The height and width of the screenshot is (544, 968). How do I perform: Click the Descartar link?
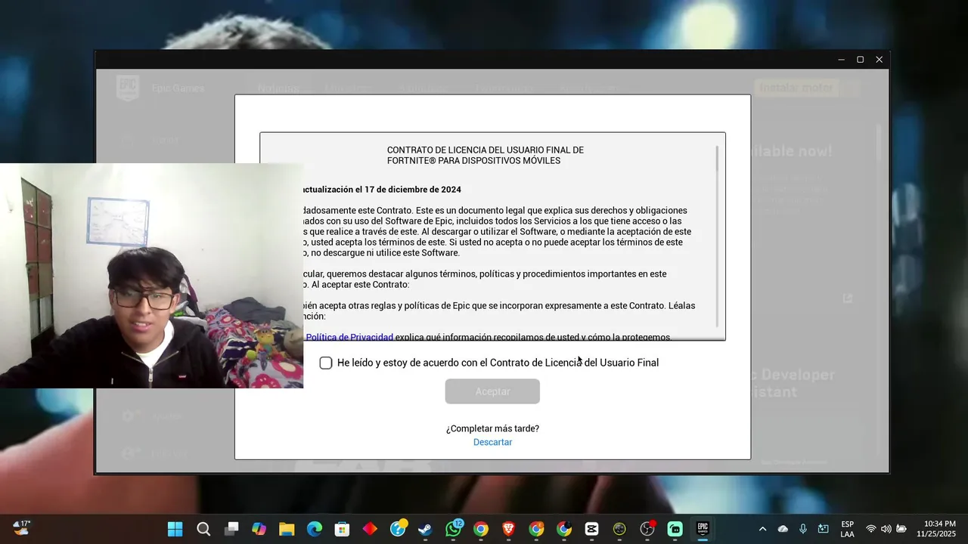click(x=492, y=442)
